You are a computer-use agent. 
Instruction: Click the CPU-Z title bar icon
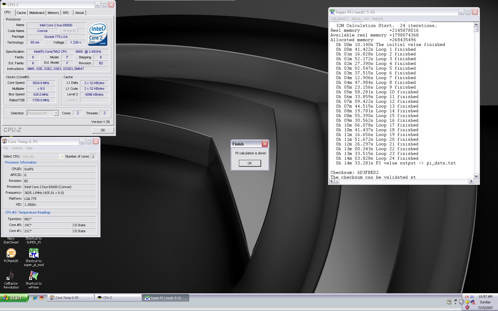[4, 4]
